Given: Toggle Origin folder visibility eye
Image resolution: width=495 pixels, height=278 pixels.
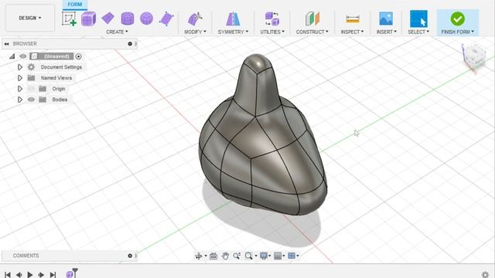Looking at the screenshot, I should [x=31, y=89].
